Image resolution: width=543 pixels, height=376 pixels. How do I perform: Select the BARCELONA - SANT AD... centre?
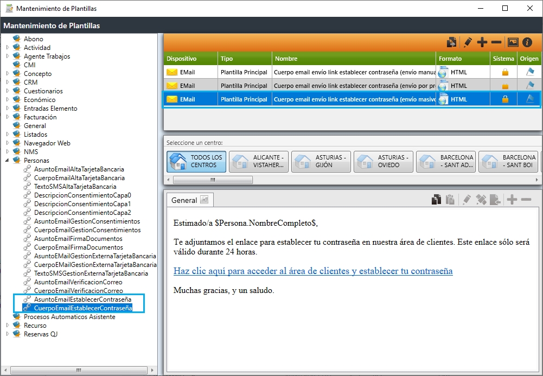[x=446, y=161]
